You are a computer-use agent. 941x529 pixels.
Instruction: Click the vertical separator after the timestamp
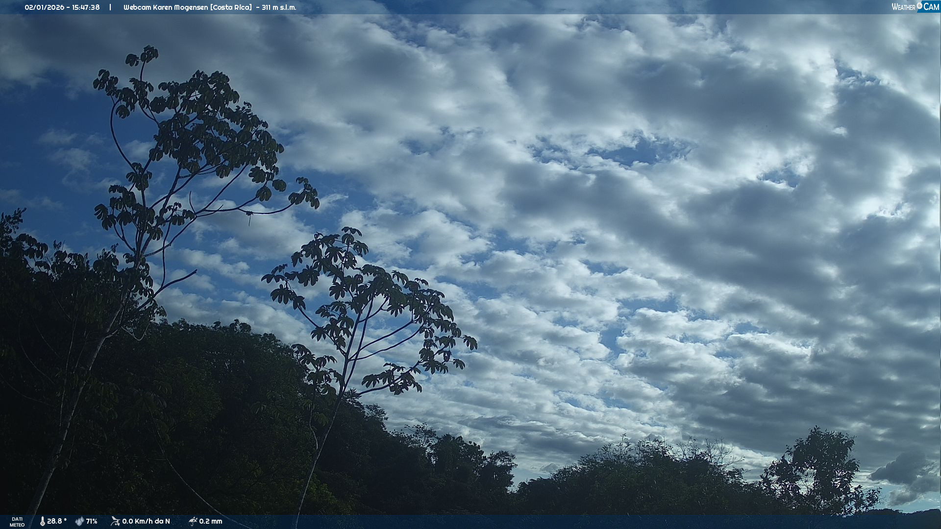(110, 7)
